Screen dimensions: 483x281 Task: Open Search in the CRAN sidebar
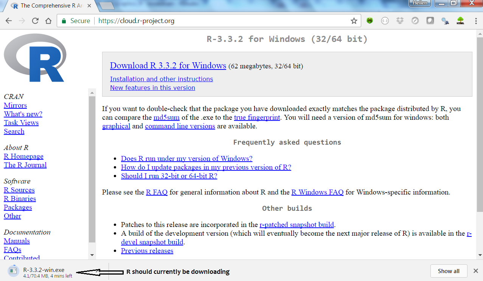click(14, 131)
